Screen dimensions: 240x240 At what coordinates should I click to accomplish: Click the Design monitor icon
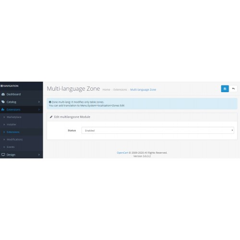tap(3, 155)
